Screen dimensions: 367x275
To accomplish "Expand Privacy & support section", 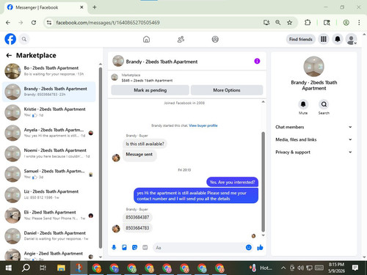I will click(313, 152).
